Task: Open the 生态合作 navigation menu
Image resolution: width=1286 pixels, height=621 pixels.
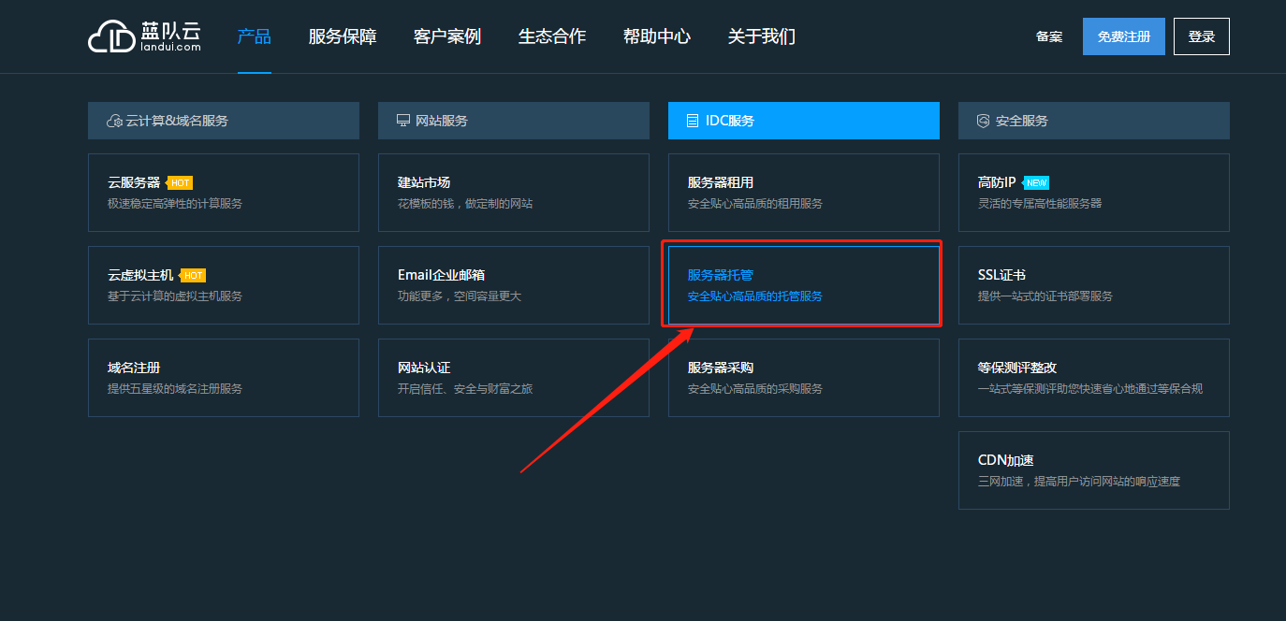Action: 552,36
